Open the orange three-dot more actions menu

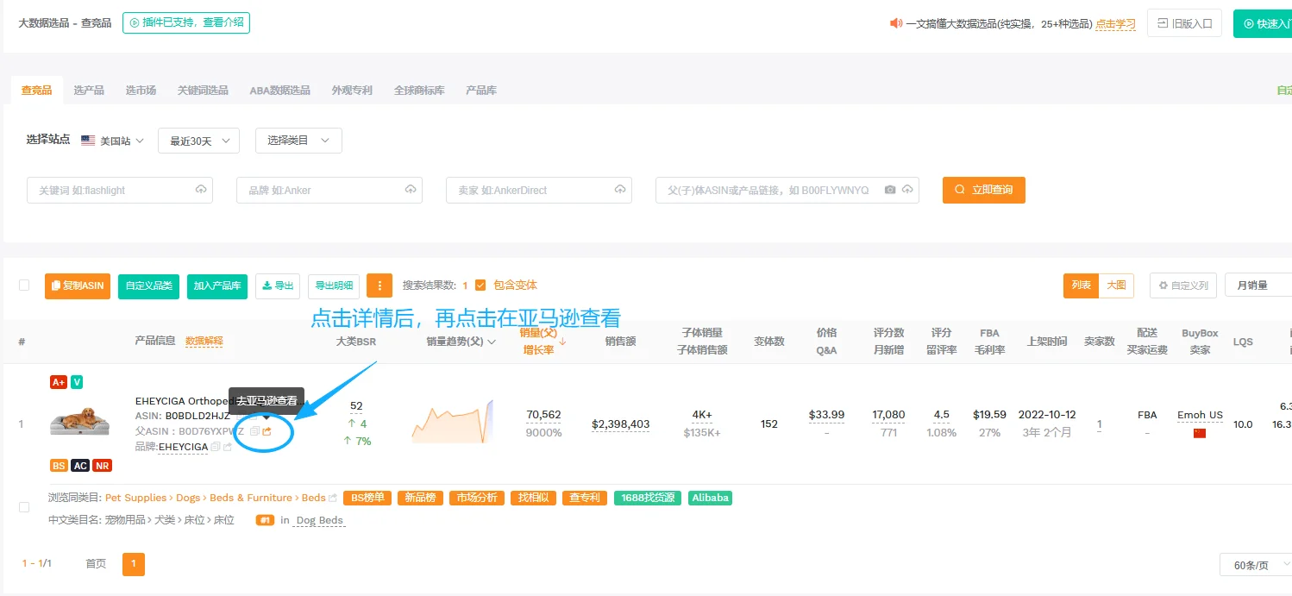click(x=379, y=285)
